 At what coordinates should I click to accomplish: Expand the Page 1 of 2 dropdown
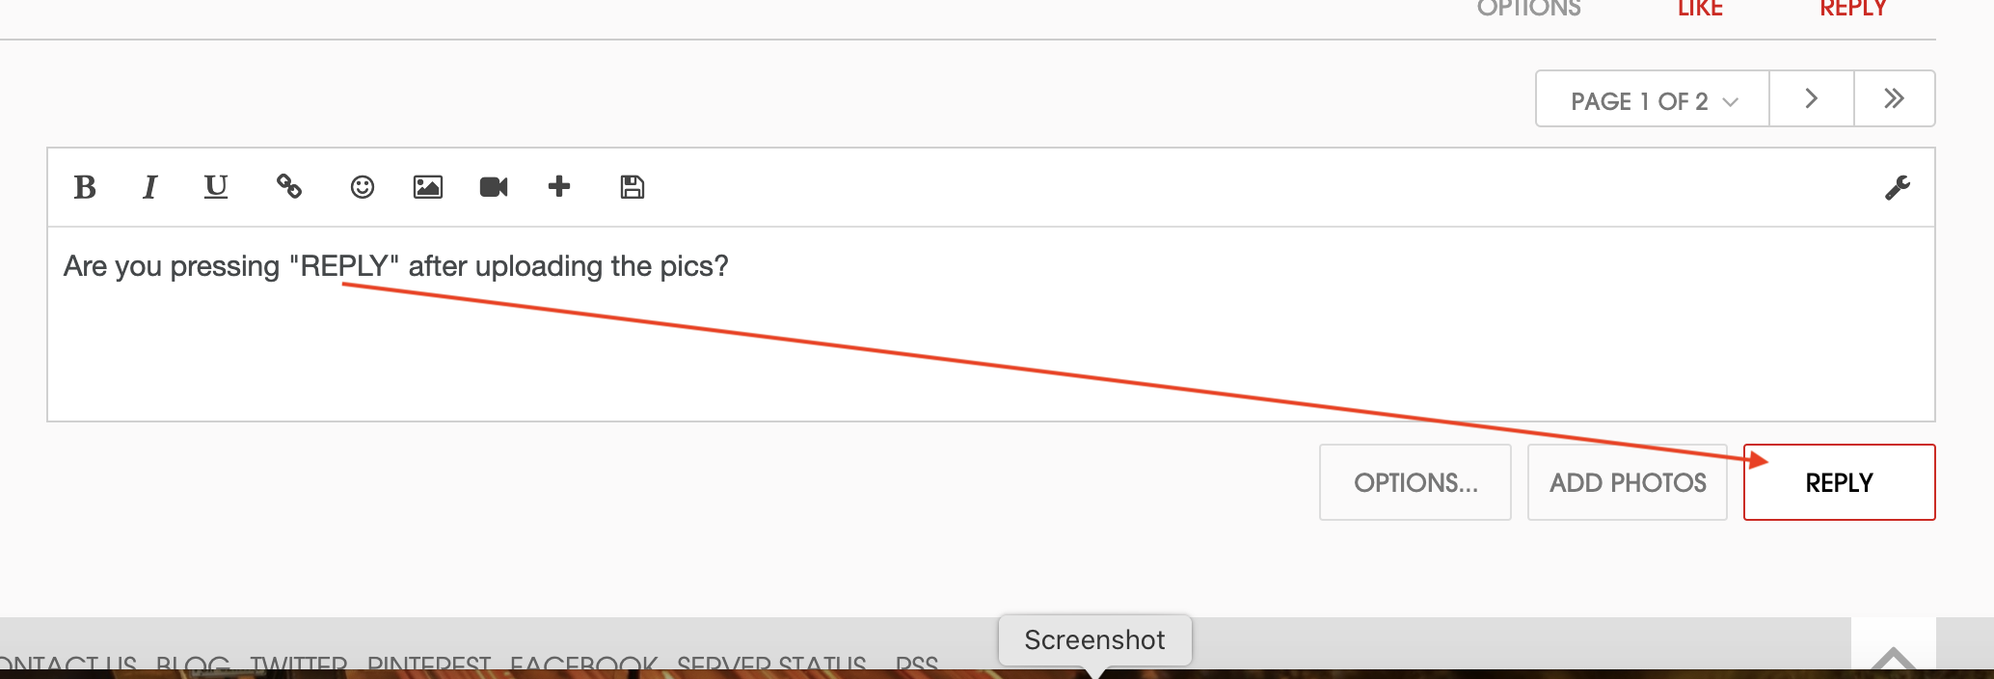tap(1653, 98)
